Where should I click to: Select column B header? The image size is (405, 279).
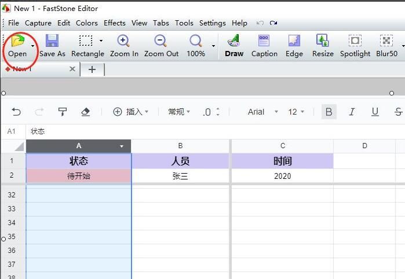[180, 146]
